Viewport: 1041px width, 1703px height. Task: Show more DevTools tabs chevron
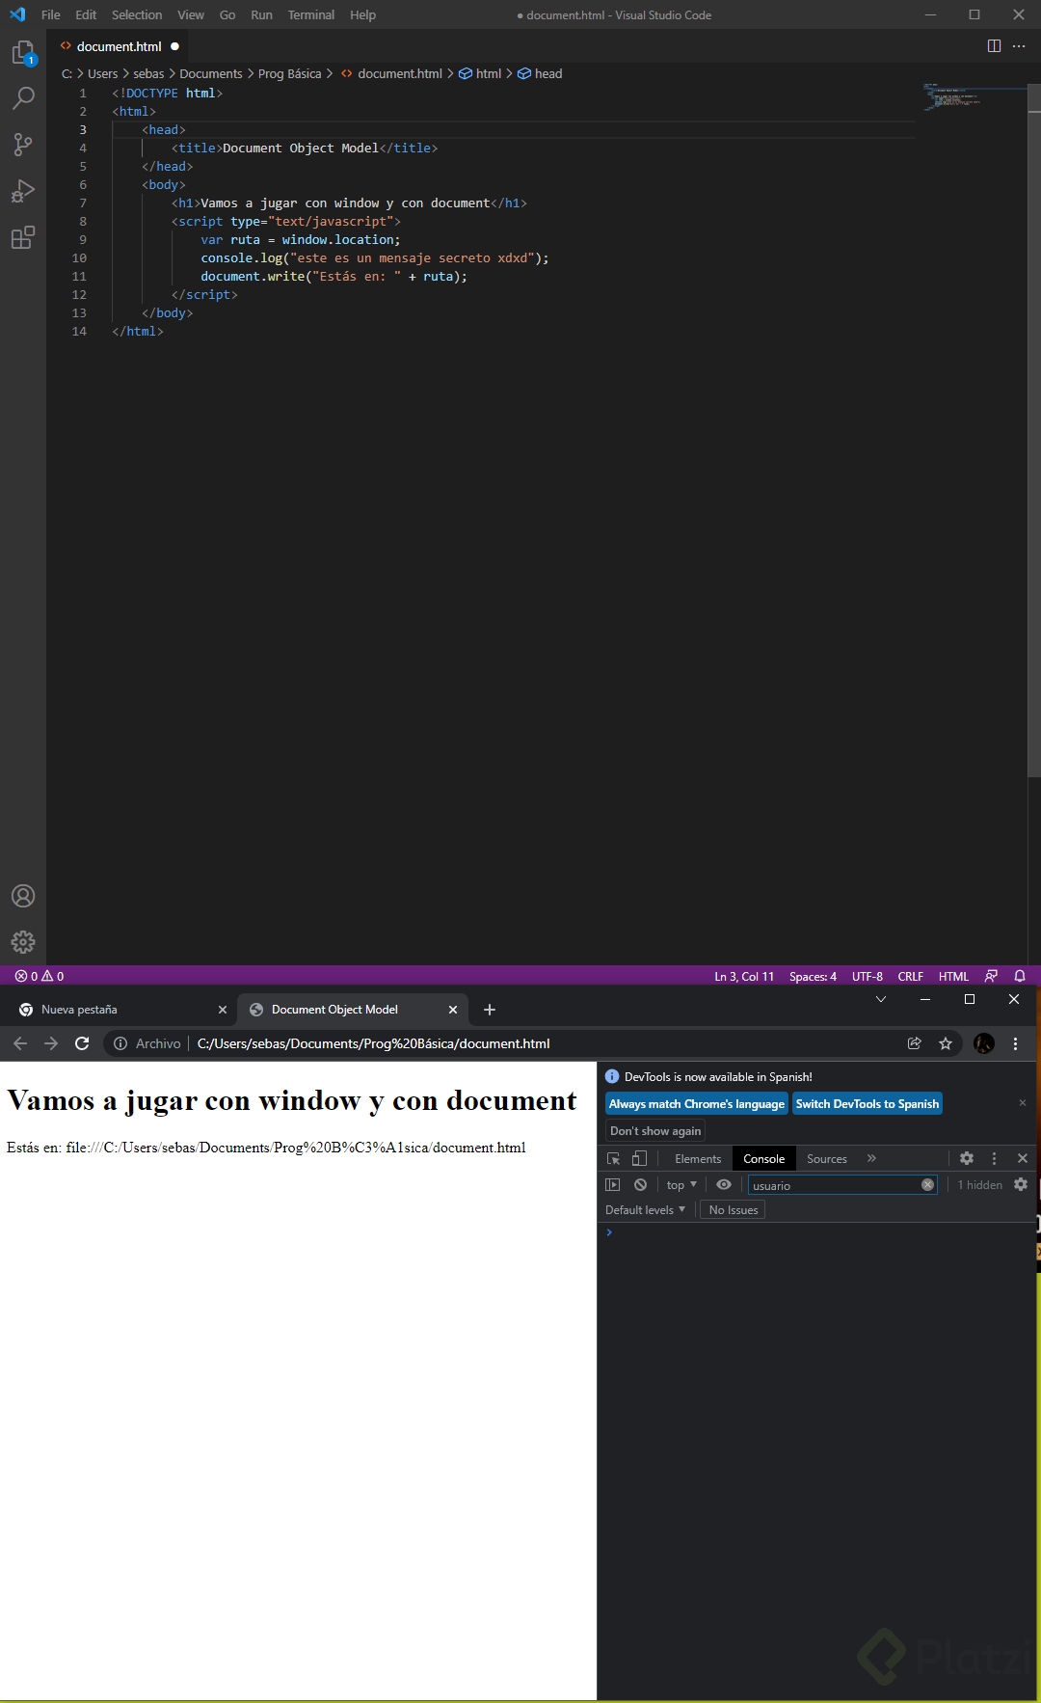(871, 1158)
